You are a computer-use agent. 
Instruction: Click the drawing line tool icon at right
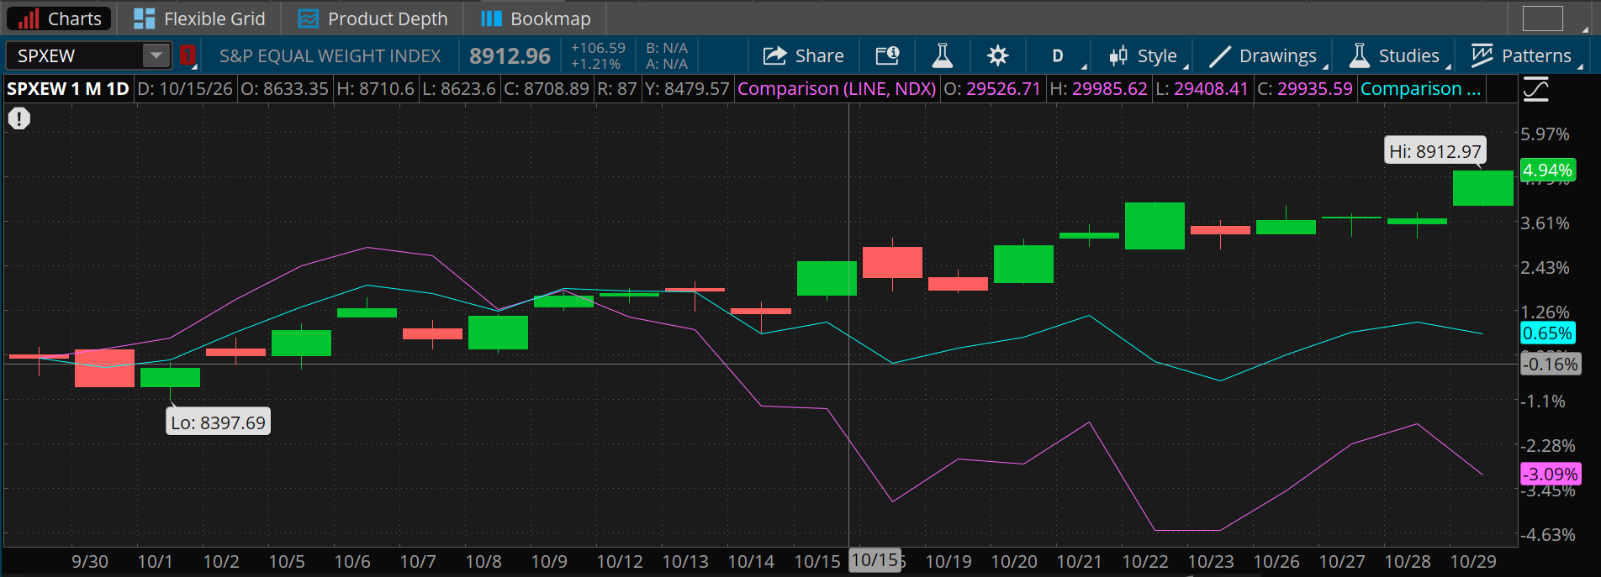pos(1535,89)
